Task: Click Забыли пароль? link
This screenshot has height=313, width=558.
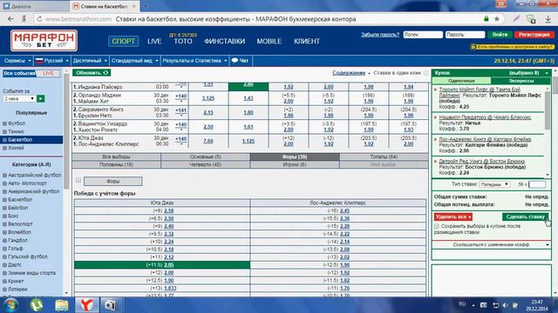Action: pyautogui.click(x=380, y=35)
